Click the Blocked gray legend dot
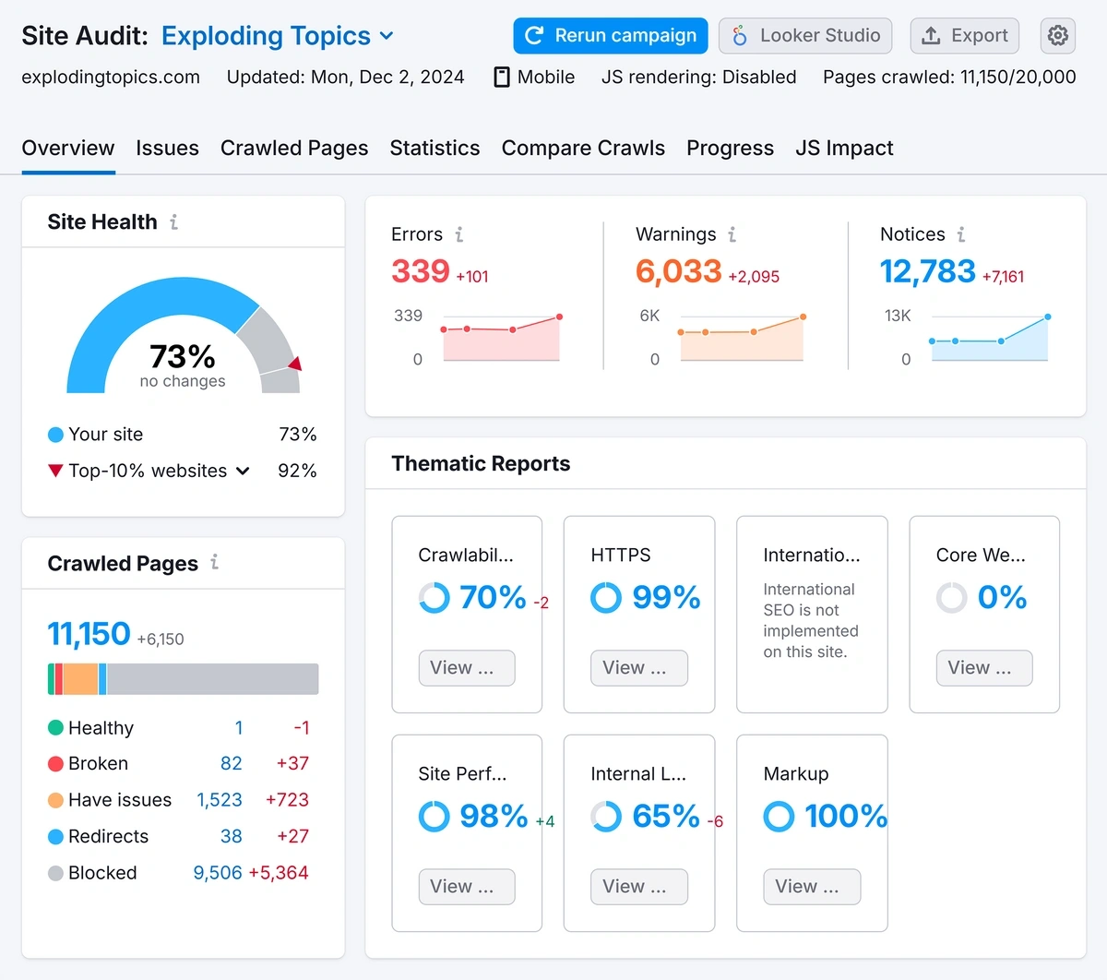Image resolution: width=1107 pixels, height=980 pixels. [55, 873]
